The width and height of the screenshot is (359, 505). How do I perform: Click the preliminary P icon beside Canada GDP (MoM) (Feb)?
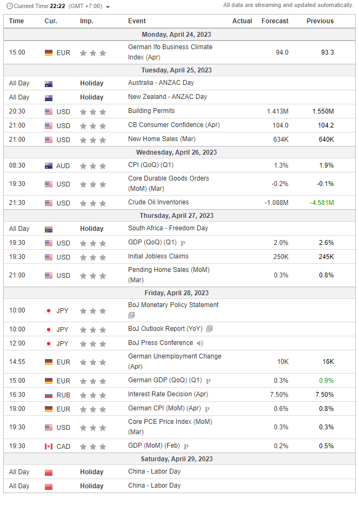click(x=186, y=447)
